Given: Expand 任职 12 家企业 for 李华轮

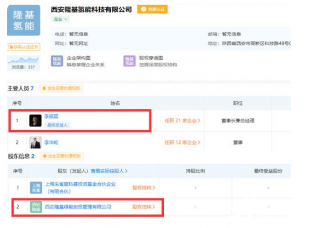Looking at the screenshot, I should point(183,142).
